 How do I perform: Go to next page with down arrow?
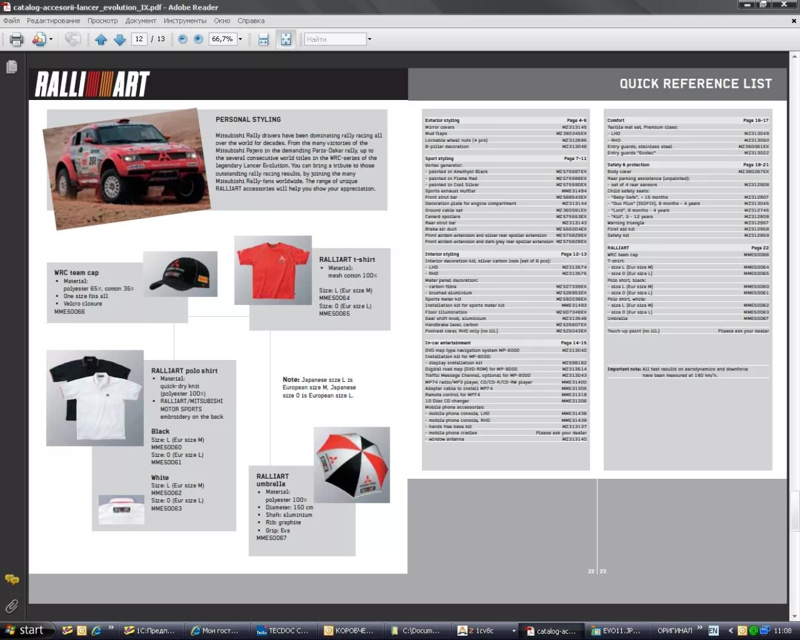tap(119, 39)
